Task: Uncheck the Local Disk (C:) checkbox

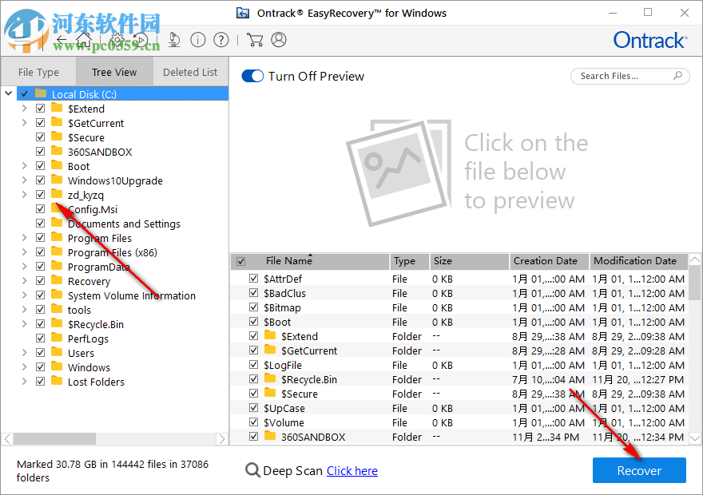Action: pyautogui.click(x=24, y=94)
